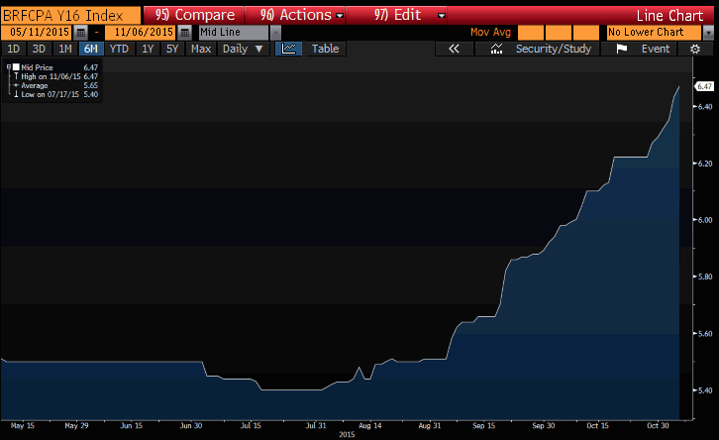719x440 pixels.
Task: Toggle the Mid Price series swatch
Action: point(16,67)
